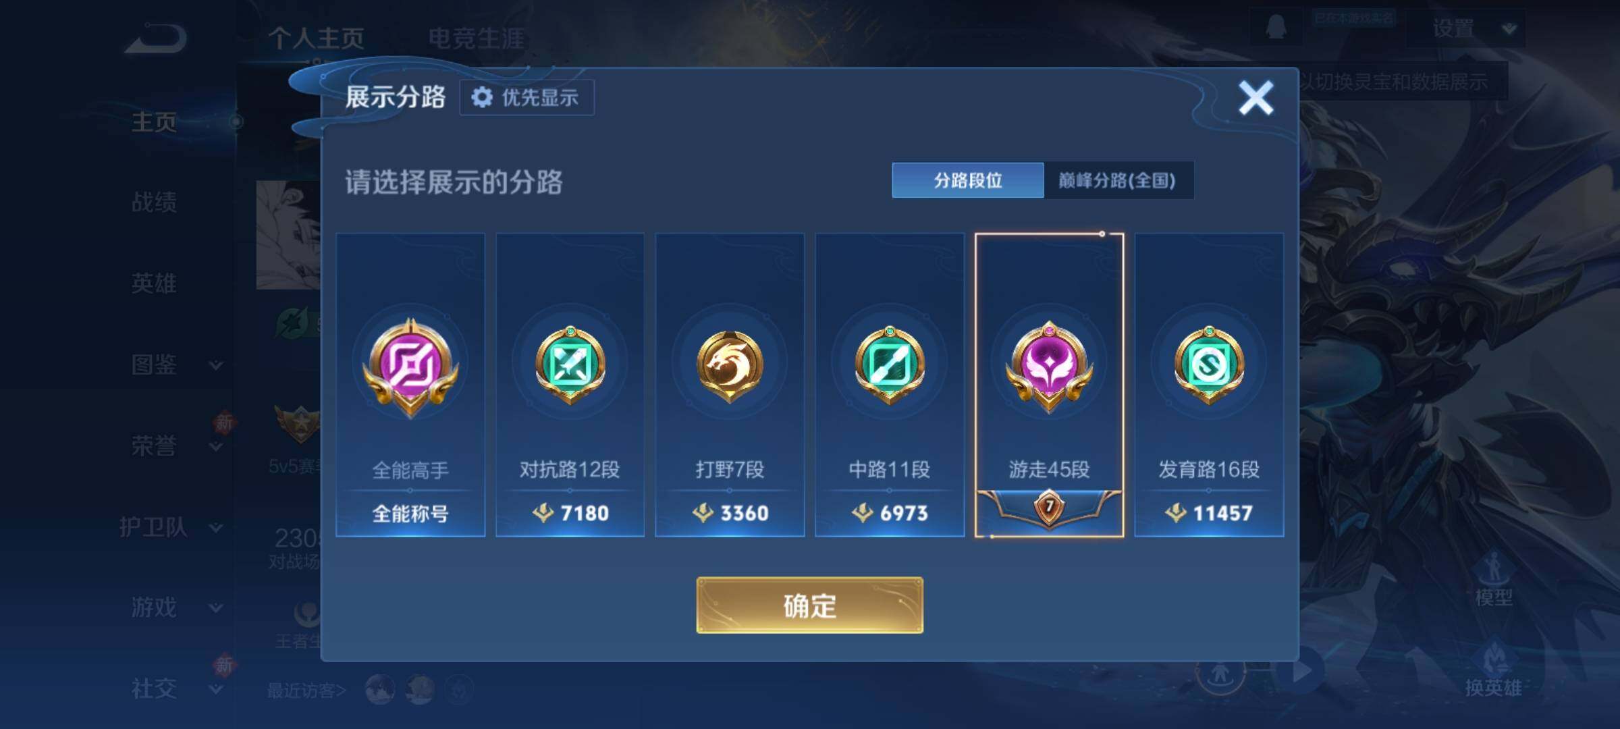Choose the 发育路16段 green badge

1209,365
